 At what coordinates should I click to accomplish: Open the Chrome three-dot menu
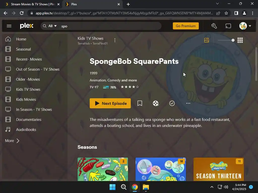click(252, 13)
